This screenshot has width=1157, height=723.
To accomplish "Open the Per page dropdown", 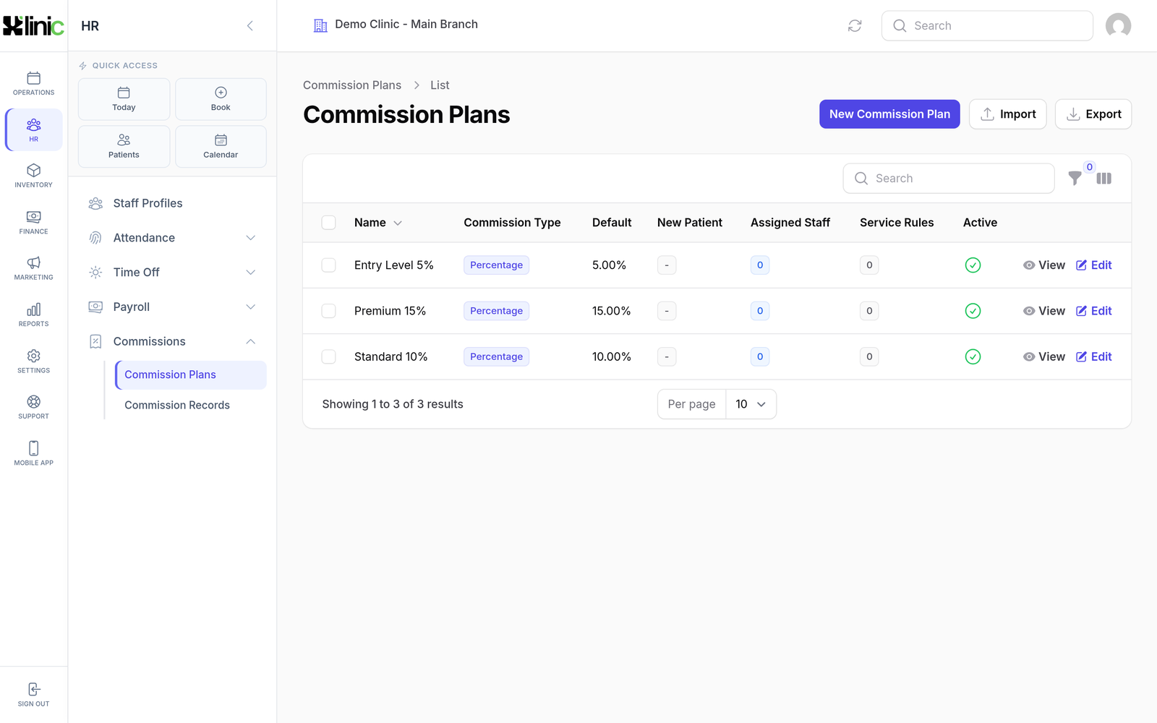I will tap(750, 404).
